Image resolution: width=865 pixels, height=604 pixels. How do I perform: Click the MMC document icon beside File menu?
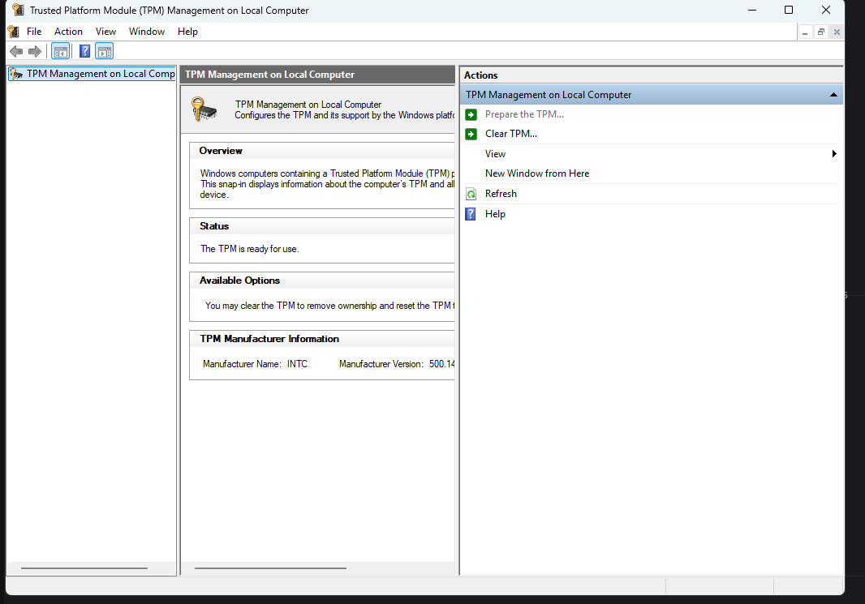pyautogui.click(x=14, y=32)
